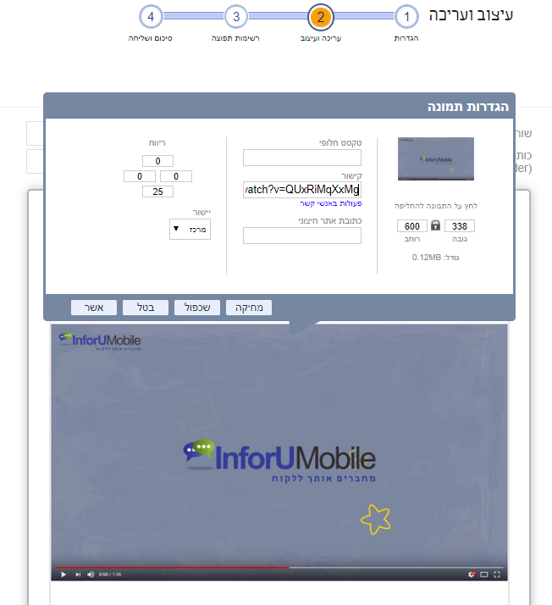Viewport: 552px width, 605px height.
Task: Click the settings gear icon in video image
Action: tap(472, 574)
